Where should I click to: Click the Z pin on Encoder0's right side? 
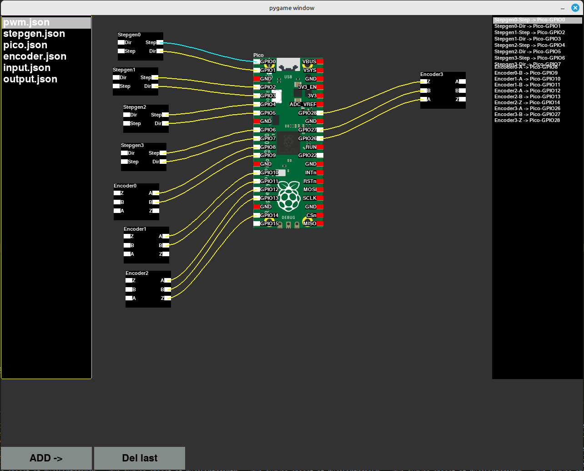(x=156, y=211)
